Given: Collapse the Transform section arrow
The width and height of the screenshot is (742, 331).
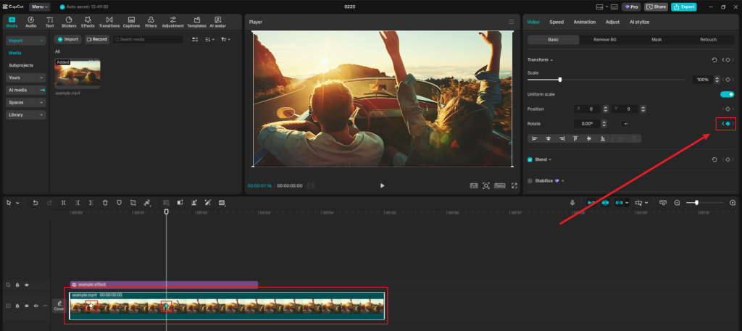Looking at the screenshot, I should pyautogui.click(x=551, y=60).
